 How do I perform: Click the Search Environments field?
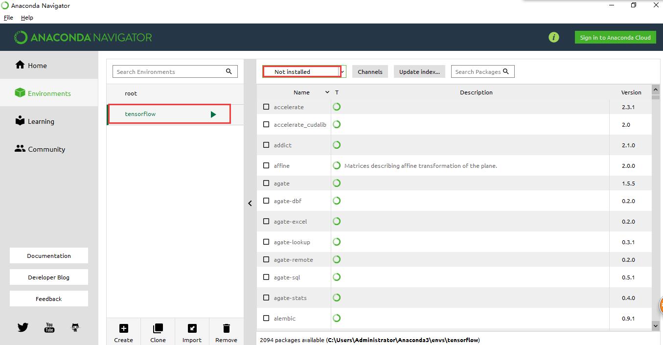tap(175, 71)
